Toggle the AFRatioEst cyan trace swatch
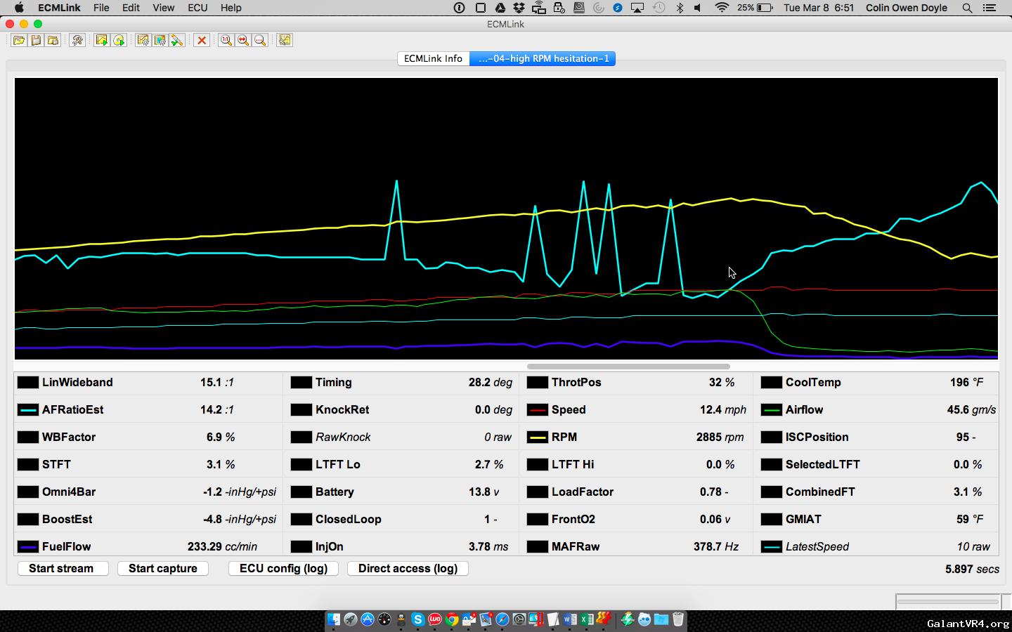 [28, 410]
